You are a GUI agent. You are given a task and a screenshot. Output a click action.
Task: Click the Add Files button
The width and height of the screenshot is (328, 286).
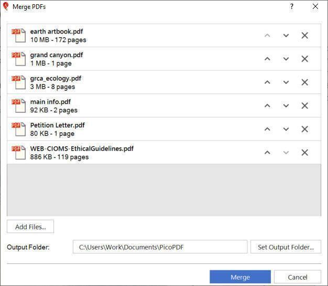tap(30, 227)
